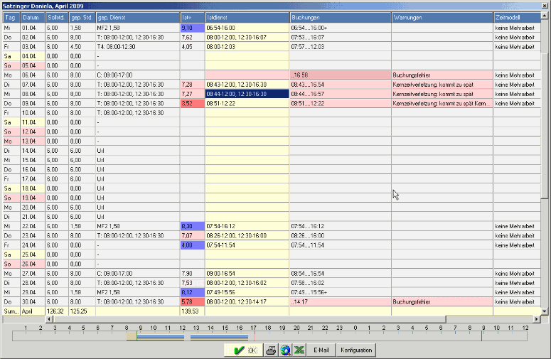
Task: Open the web browser export icon
Action: click(285, 350)
